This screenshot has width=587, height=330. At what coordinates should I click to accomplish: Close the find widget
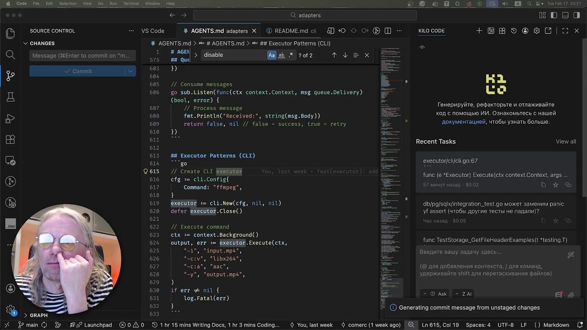click(367, 55)
